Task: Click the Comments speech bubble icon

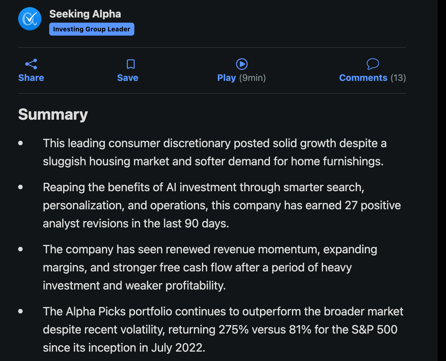Action: click(373, 64)
